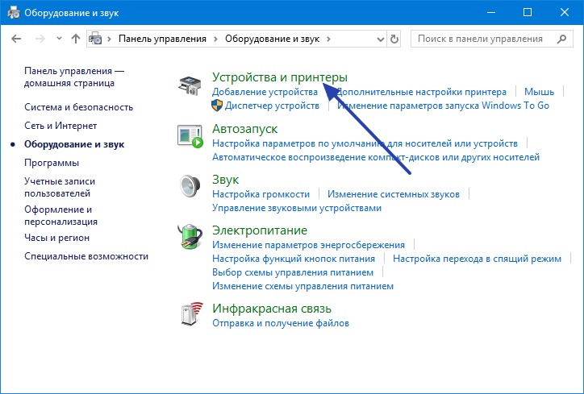The height and width of the screenshot is (394, 584).
Task: Expand chevron after Панель управления breadcrumb
Action: point(215,39)
